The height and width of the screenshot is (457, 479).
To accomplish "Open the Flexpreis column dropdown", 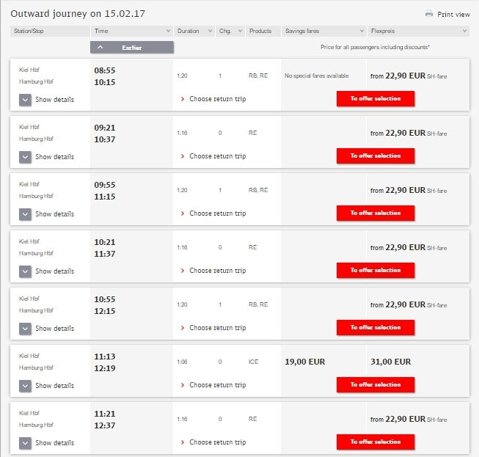I will coord(464,31).
